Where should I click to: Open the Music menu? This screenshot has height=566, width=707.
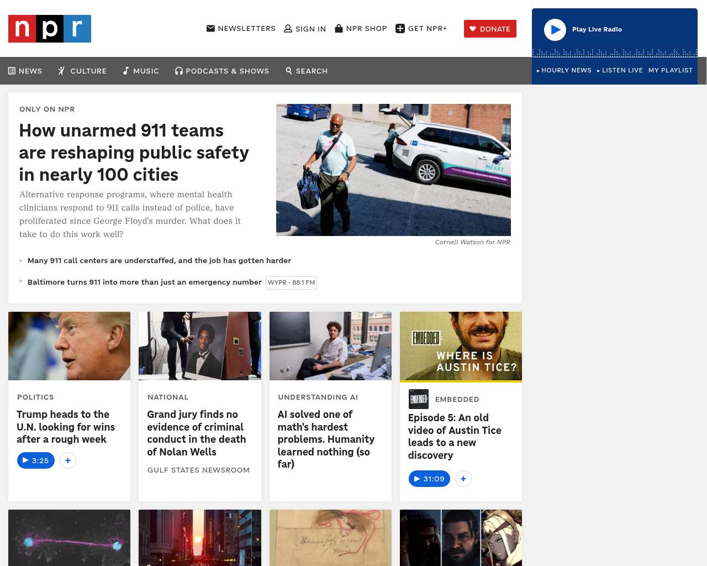(141, 71)
